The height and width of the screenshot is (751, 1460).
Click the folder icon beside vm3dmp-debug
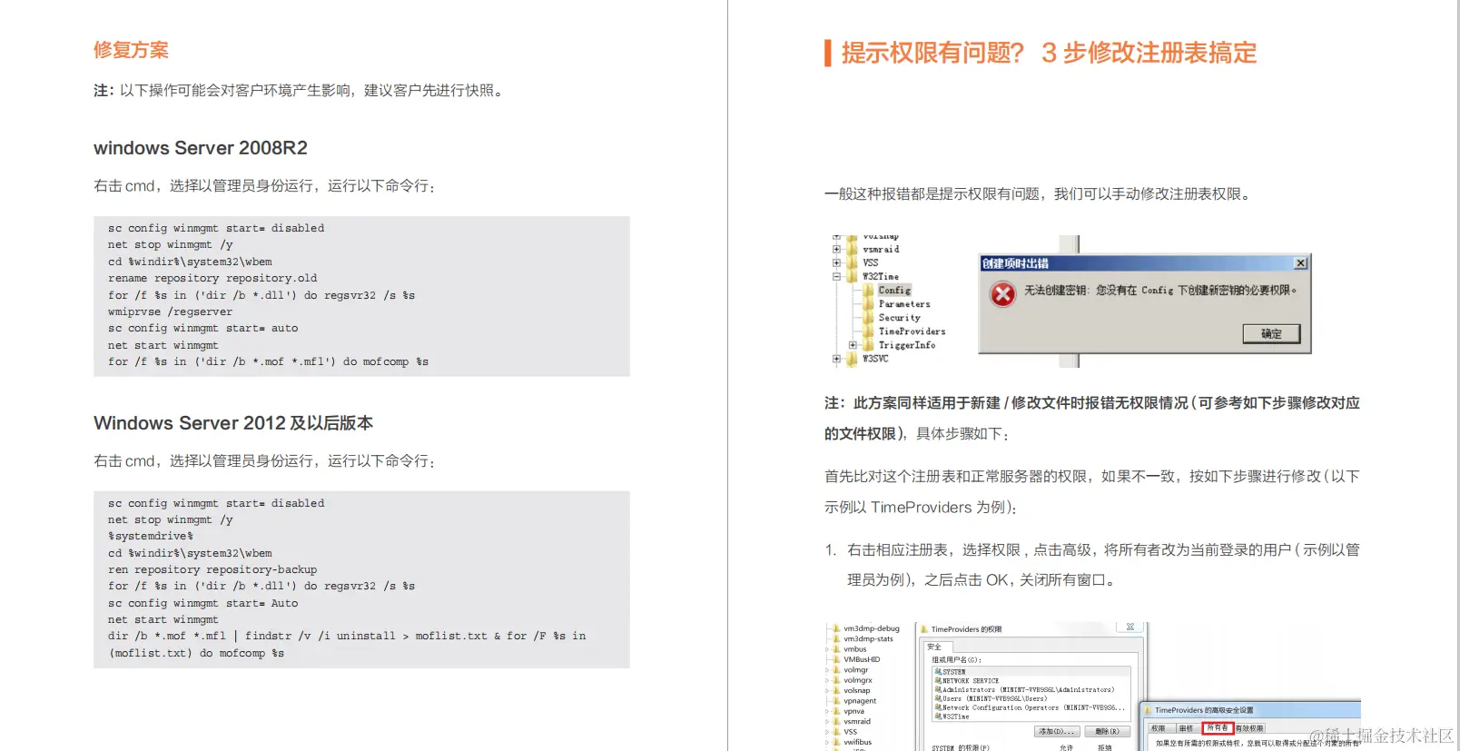836,628
